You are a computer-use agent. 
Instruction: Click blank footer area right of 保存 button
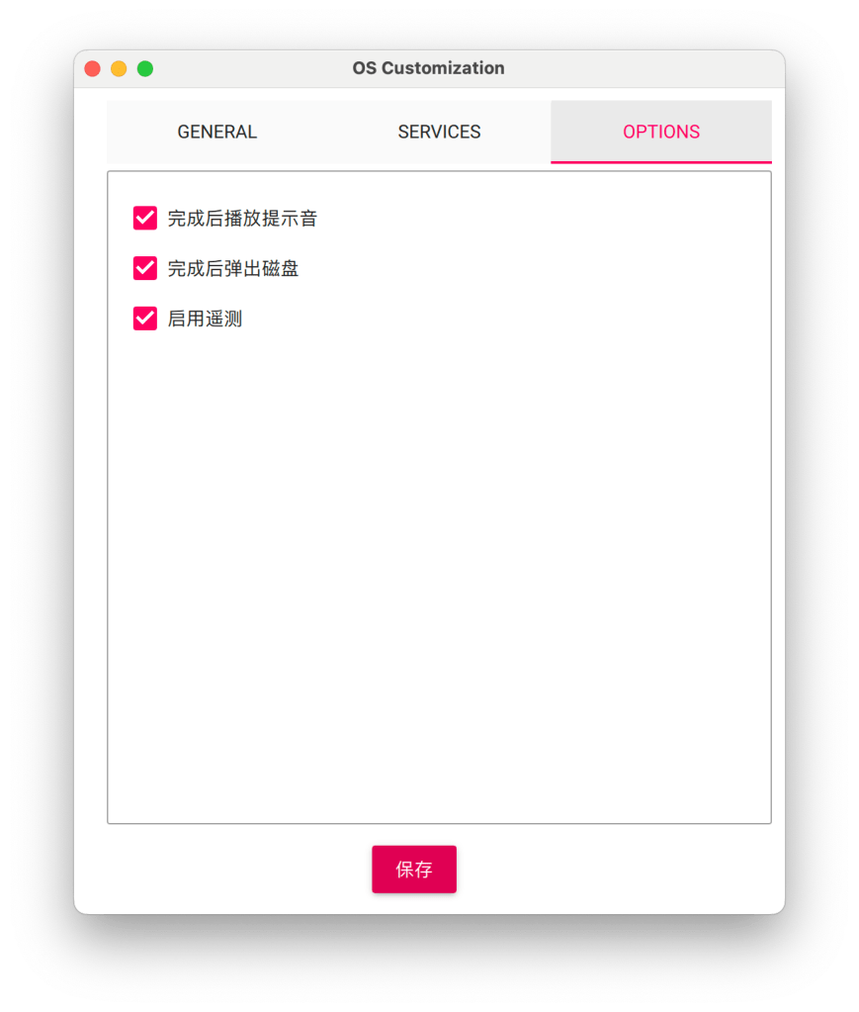[x=614, y=870]
